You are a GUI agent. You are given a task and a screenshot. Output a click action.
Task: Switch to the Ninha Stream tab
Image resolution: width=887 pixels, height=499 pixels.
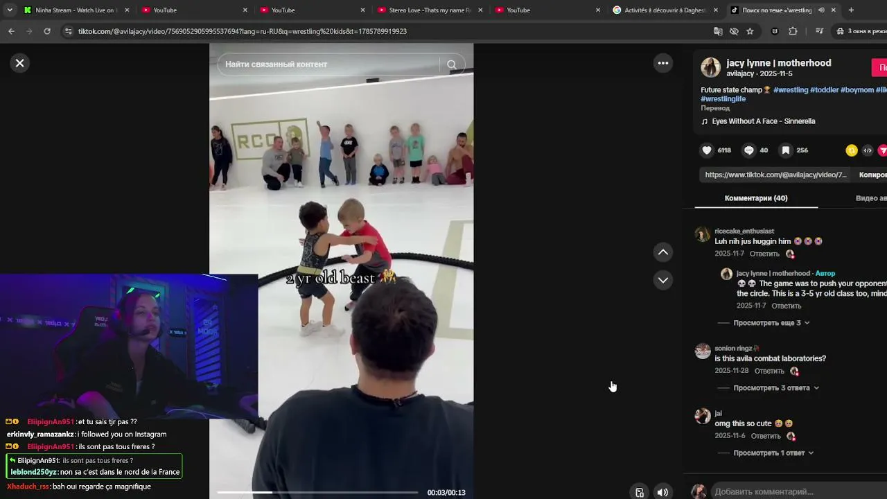(x=76, y=10)
